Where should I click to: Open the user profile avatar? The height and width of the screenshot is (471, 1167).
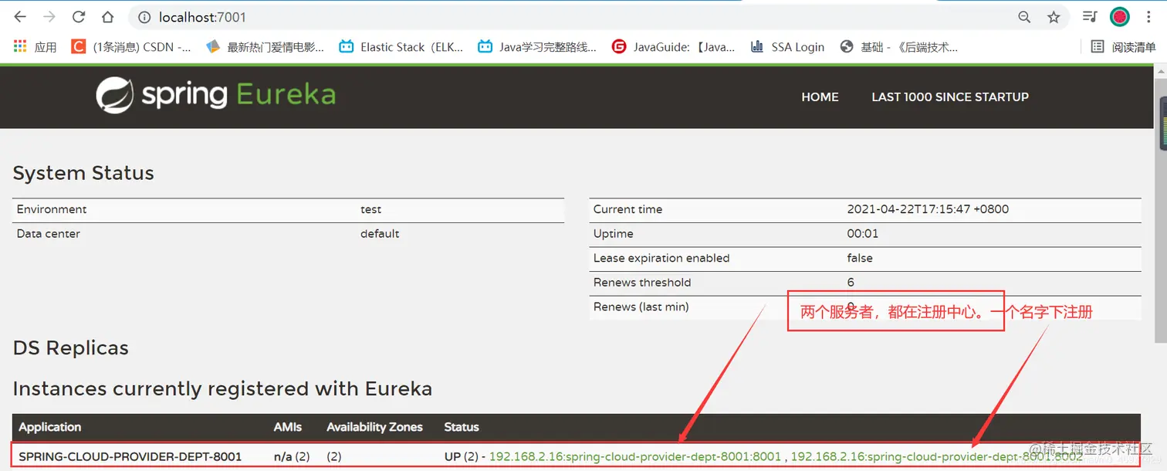1120,16
